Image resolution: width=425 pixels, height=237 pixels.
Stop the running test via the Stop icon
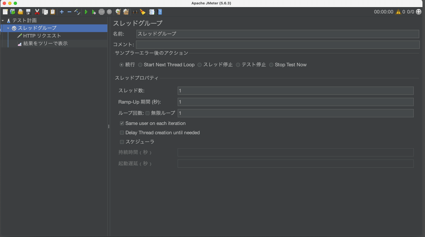pos(102,11)
